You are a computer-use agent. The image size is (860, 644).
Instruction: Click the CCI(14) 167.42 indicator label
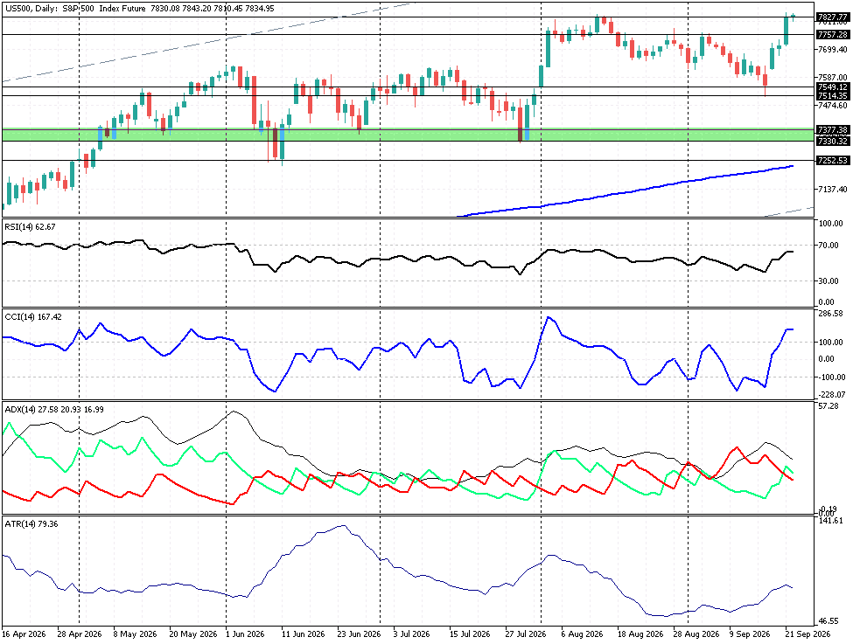(x=33, y=316)
